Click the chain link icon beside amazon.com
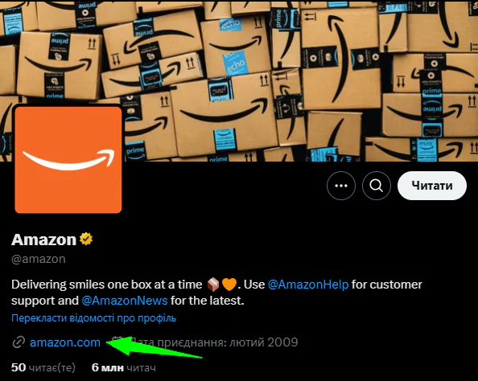Image resolution: width=478 pixels, height=381 pixels. pos(19,342)
